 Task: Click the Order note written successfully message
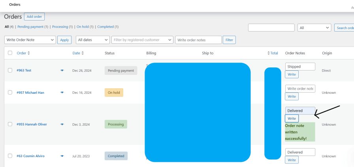pyautogui.click(x=300, y=132)
